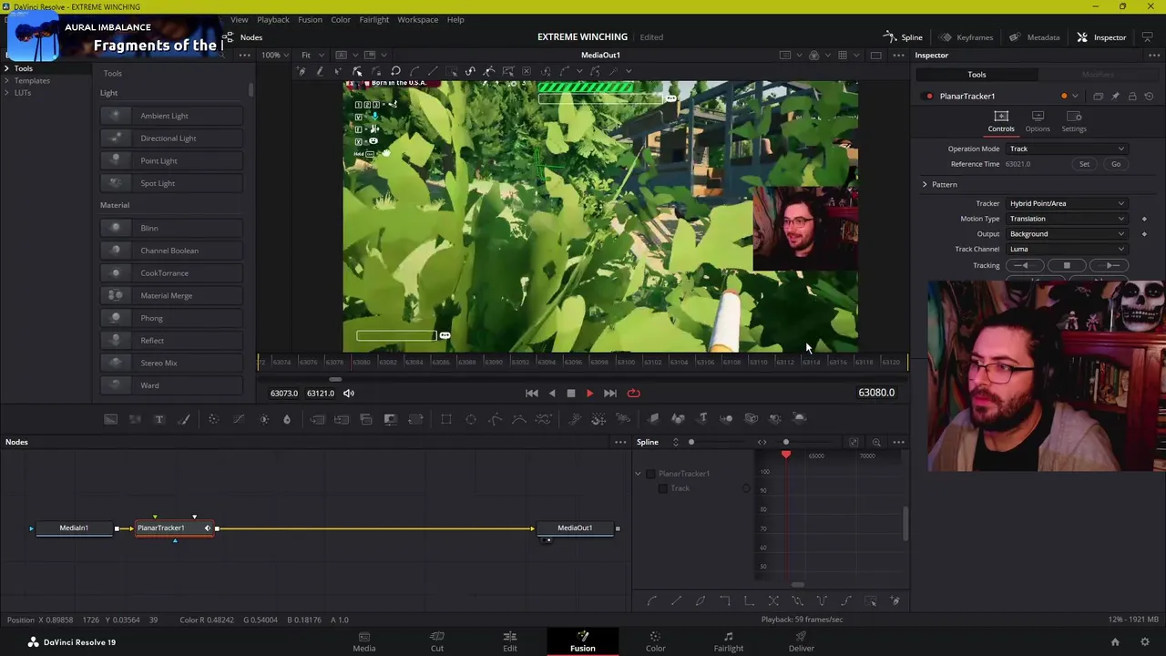Click the lock icon for PlanarTracker1
This screenshot has height=656, width=1166.
(1132, 96)
